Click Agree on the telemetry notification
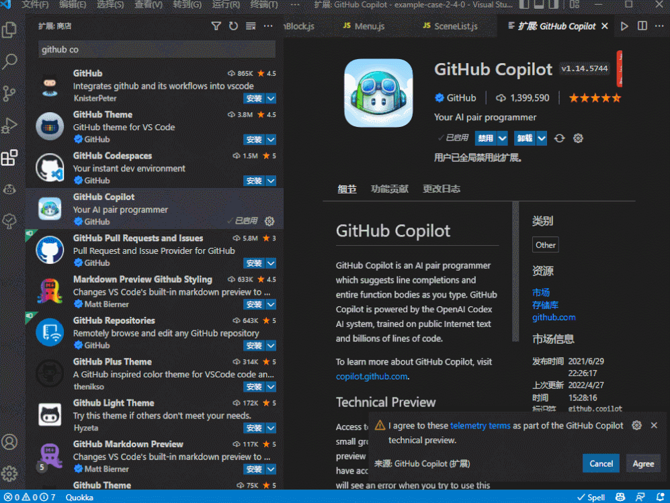The height and width of the screenshot is (503, 670). pyautogui.click(x=643, y=463)
